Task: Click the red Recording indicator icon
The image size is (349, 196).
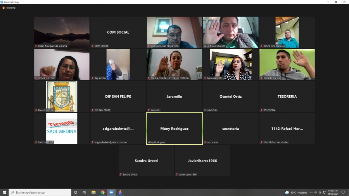Action: pos(3,8)
